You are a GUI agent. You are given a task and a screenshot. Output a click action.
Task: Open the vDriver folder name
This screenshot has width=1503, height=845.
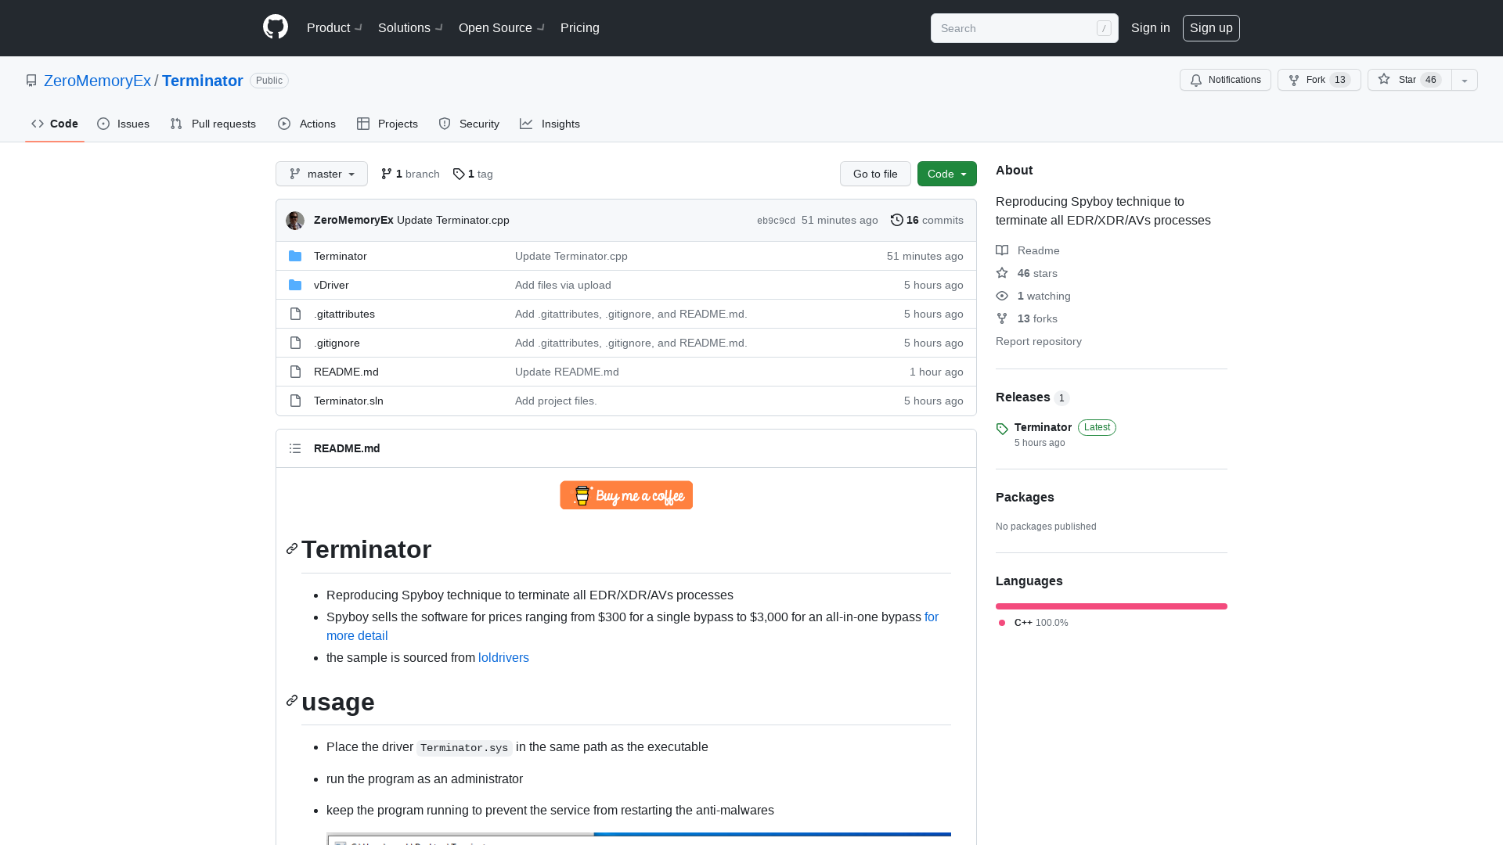point(331,285)
